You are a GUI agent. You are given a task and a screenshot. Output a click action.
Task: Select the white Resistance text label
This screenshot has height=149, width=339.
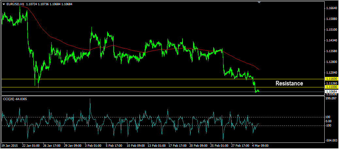pos(289,83)
